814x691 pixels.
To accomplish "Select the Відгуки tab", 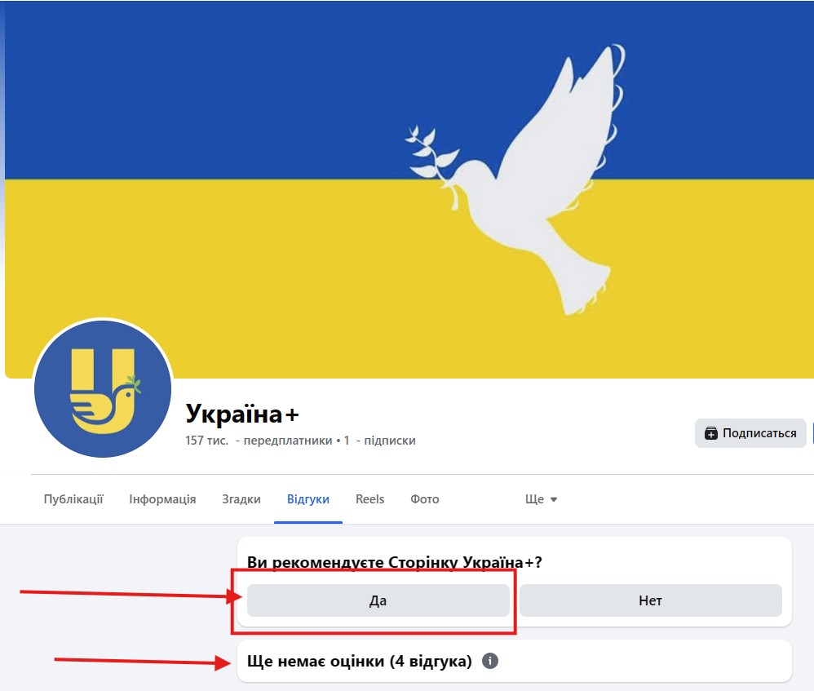I will pyautogui.click(x=308, y=499).
